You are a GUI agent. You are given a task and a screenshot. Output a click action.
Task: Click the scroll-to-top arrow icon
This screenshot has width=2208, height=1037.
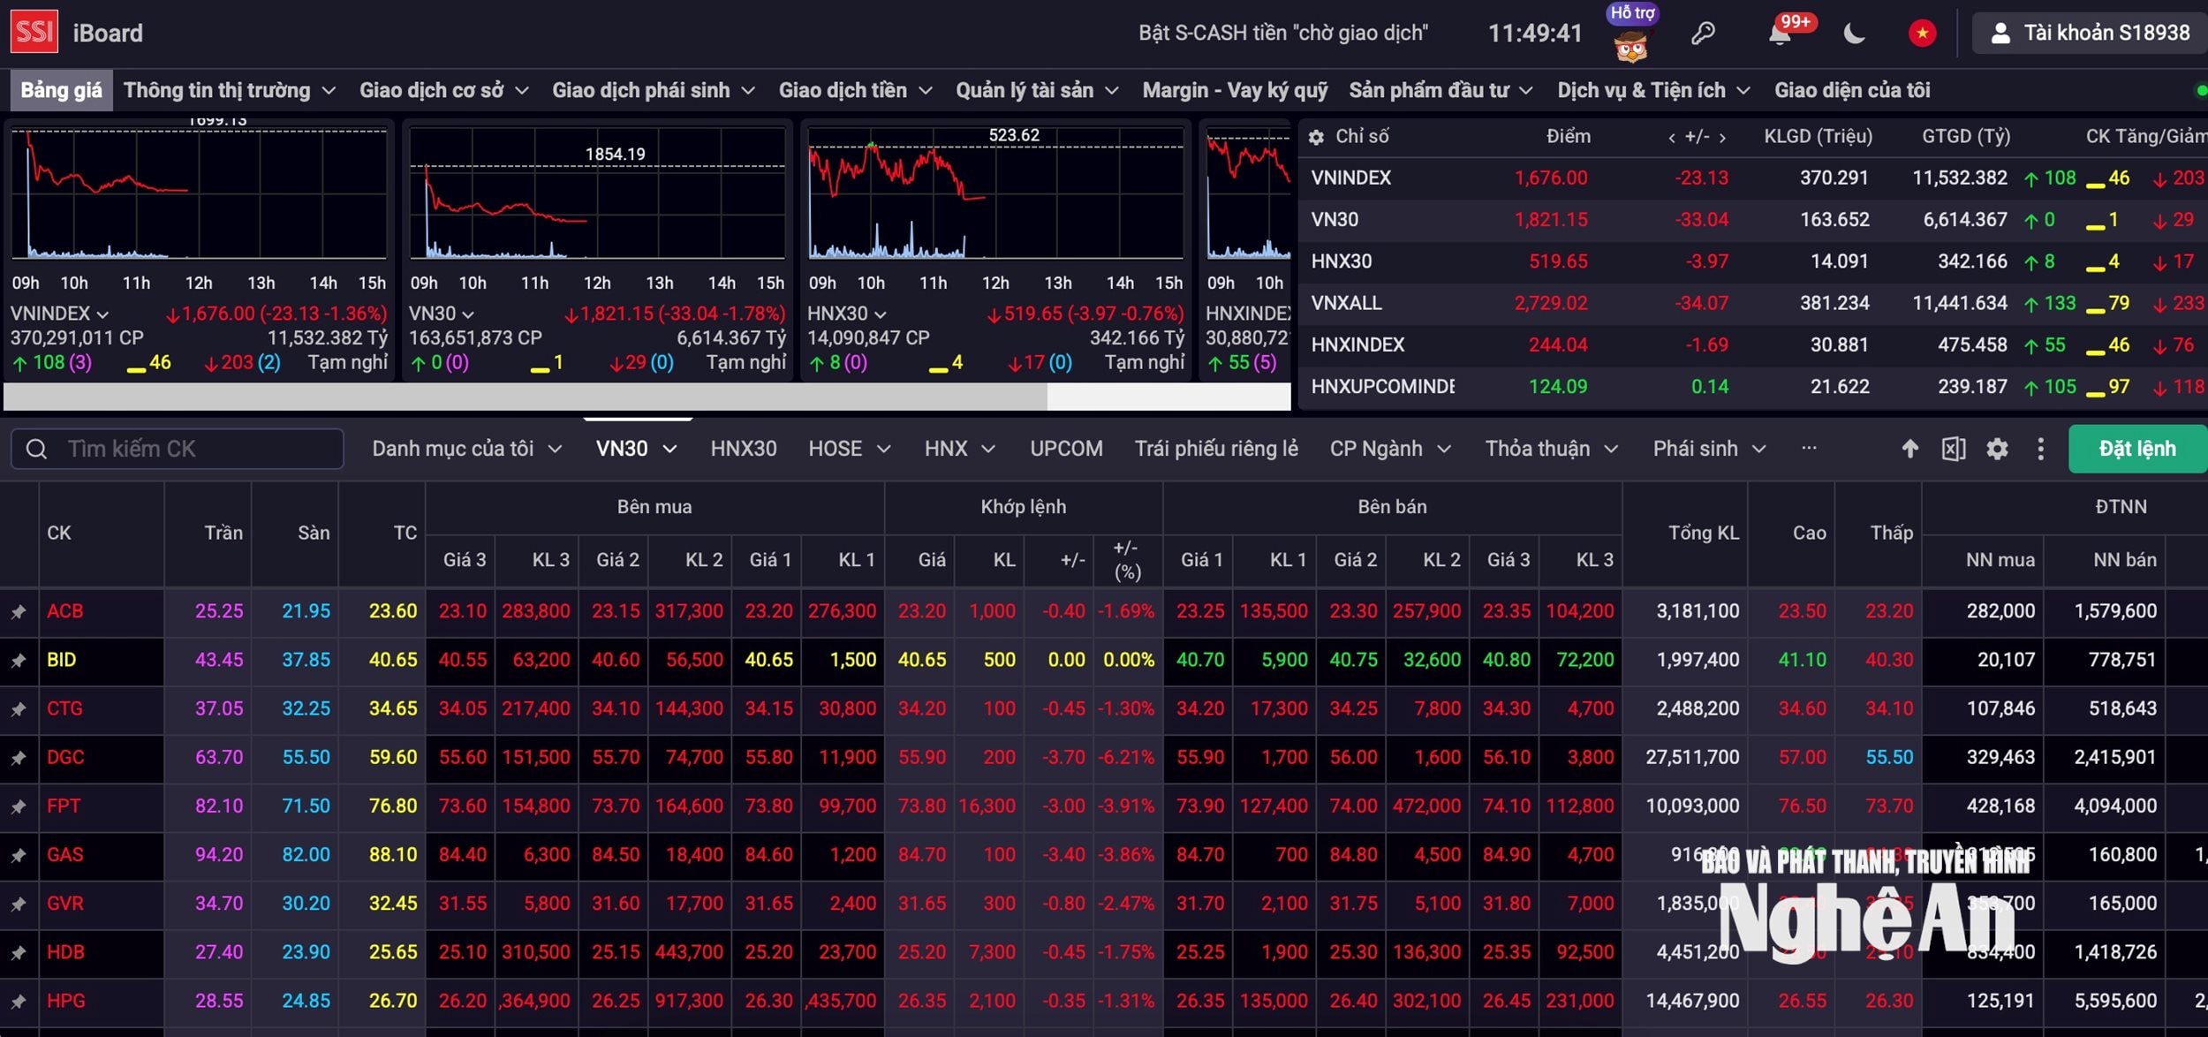coord(1909,449)
